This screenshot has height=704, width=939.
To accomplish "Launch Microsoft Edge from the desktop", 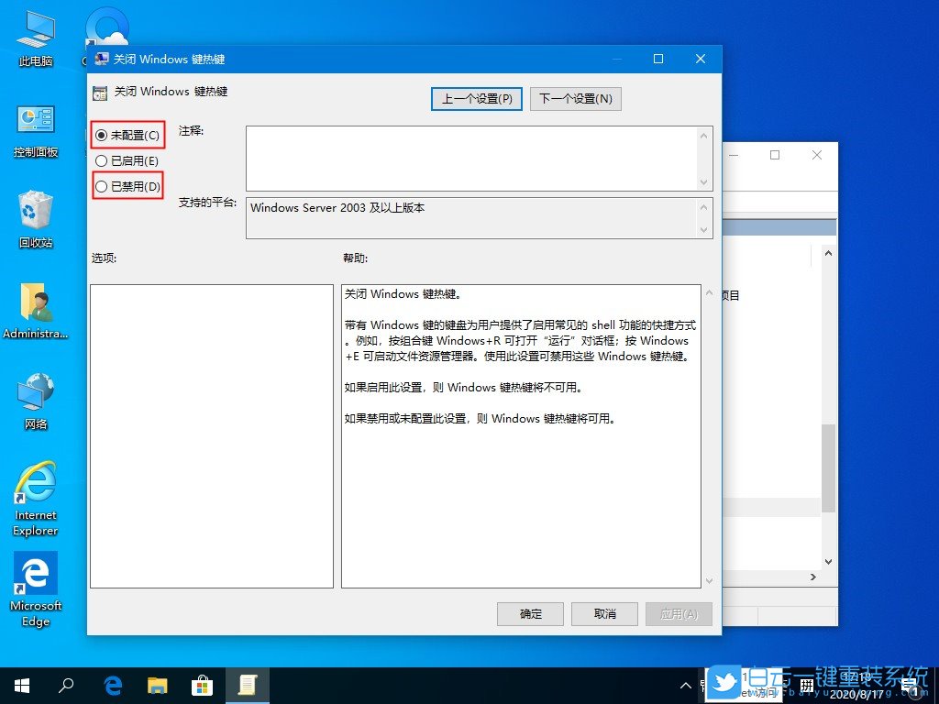I will point(35,580).
